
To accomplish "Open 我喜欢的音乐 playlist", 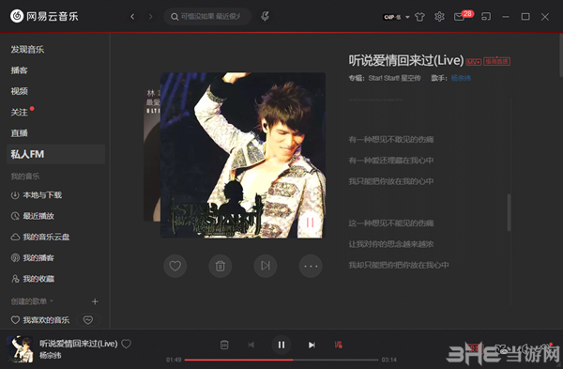I will (x=39, y=320).
